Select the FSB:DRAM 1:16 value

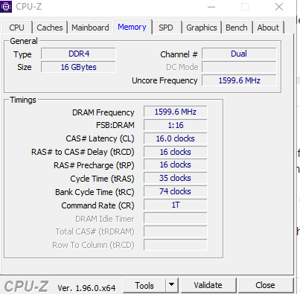176,125
